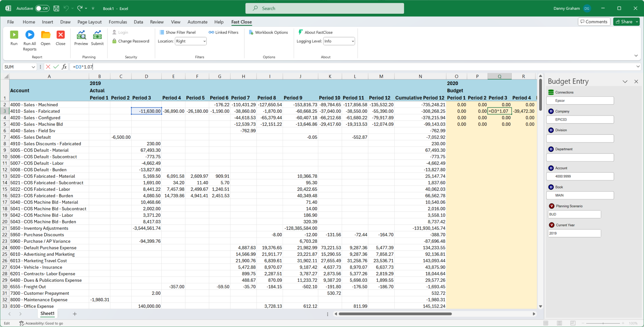Toggle AutoSave off
The height and width of the screenshot is (327, 644).
[x=42, y=8]
